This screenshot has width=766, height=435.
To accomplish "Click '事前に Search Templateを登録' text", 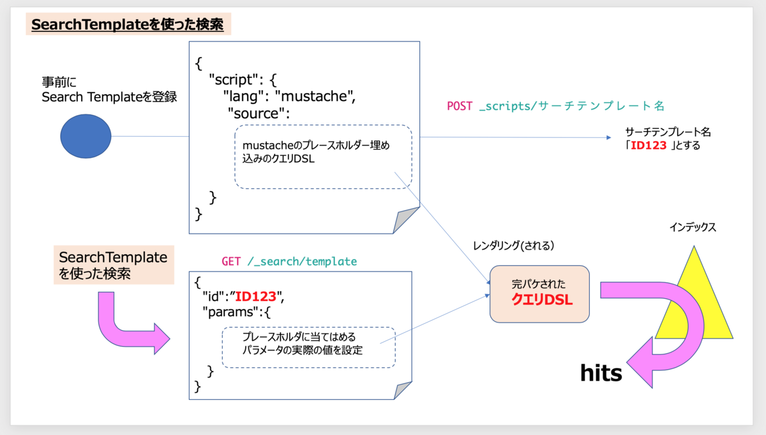I will pos(109,89).
